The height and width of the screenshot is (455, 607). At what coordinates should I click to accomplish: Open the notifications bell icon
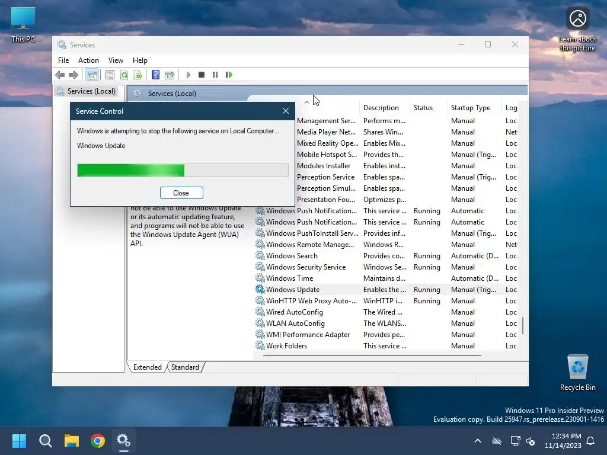591,441
